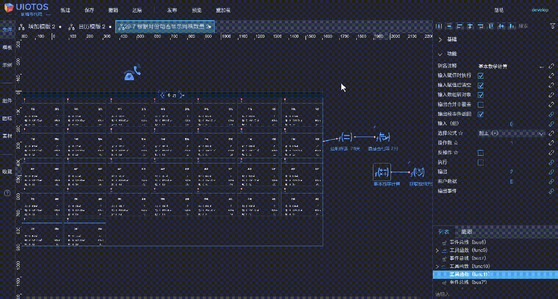Click link icon for 输出合并非覆盖 row
558x299 pixels.
coord(551,104)
